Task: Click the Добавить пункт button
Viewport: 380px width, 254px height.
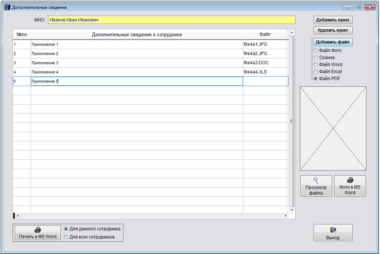Action: 333,20
